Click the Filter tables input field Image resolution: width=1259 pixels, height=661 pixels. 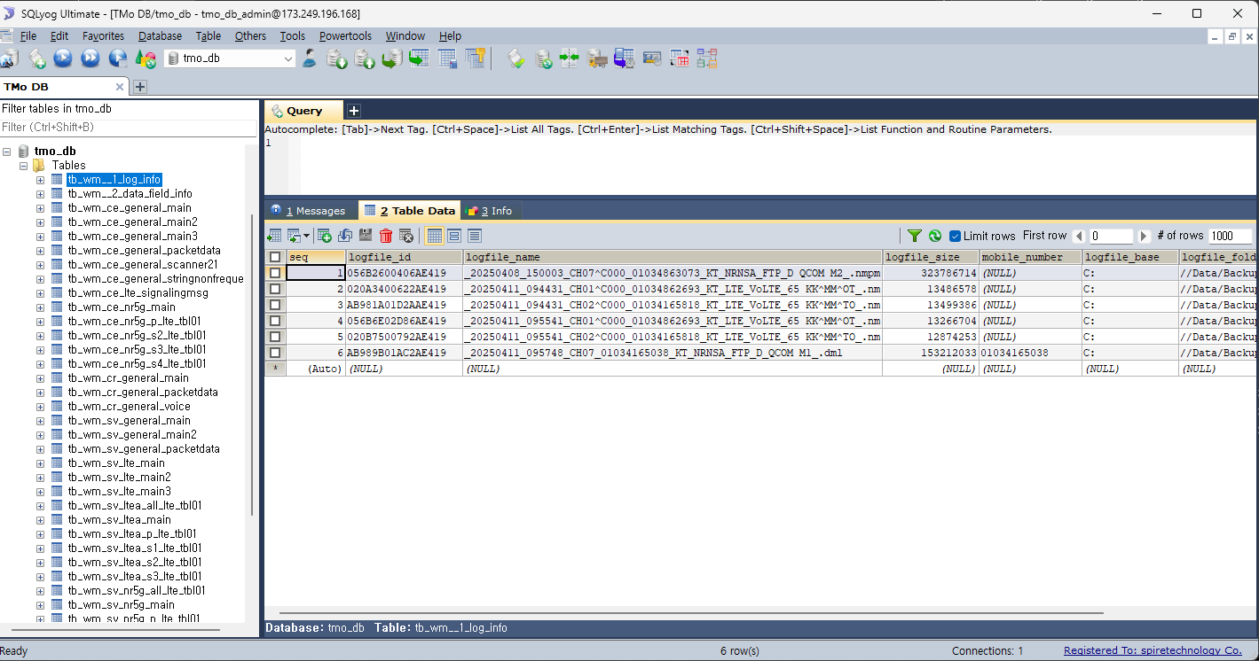129,128
